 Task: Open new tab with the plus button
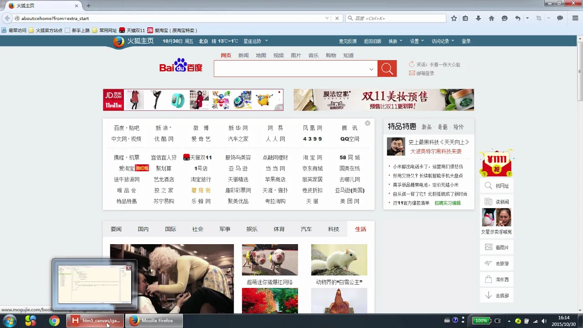pyautogui.click(x=88, y=5)
